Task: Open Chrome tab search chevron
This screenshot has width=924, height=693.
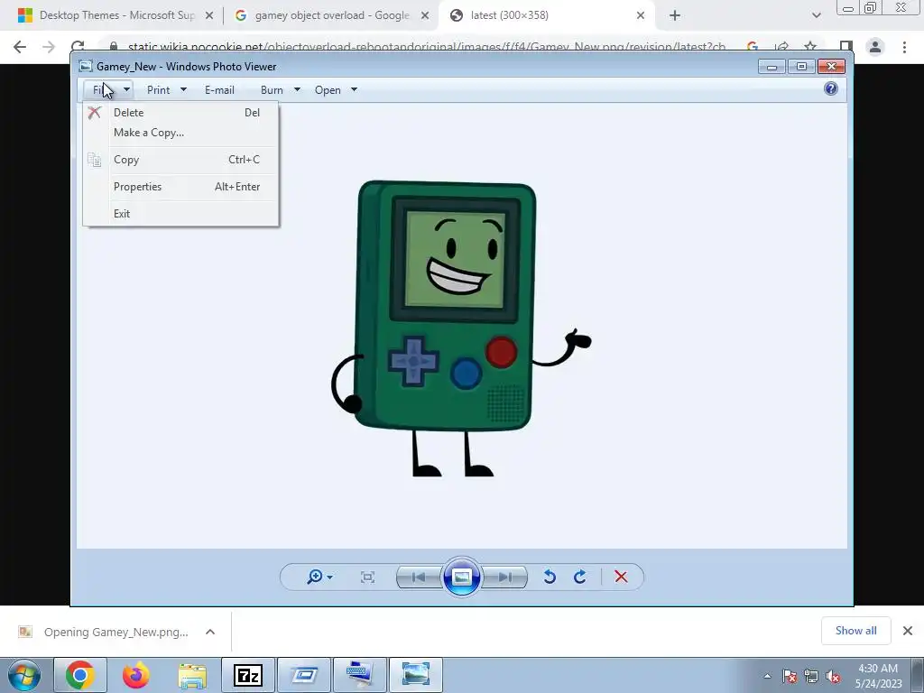Action: (816, 16)
